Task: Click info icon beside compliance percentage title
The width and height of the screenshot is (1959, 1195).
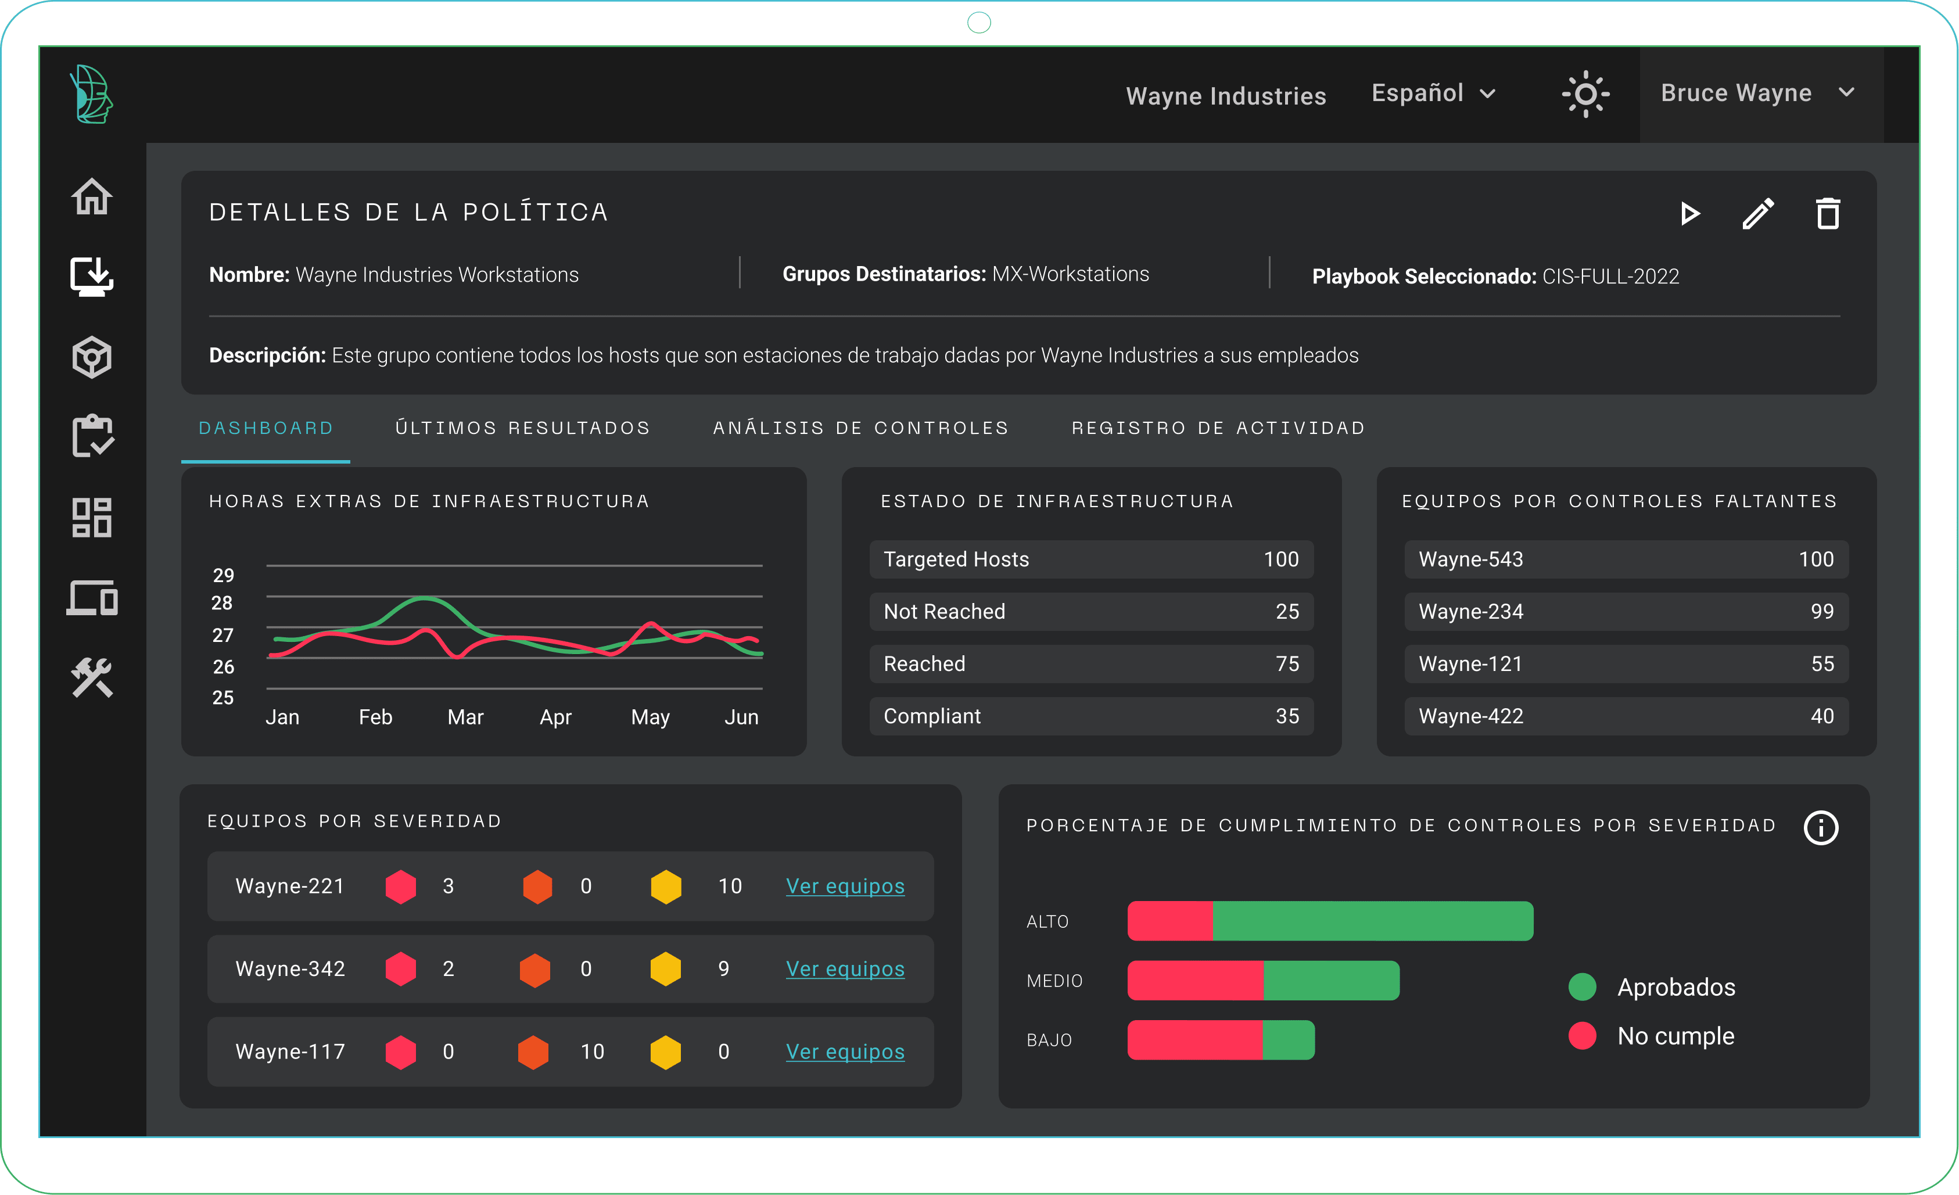Action: (x=1821, y=828)
